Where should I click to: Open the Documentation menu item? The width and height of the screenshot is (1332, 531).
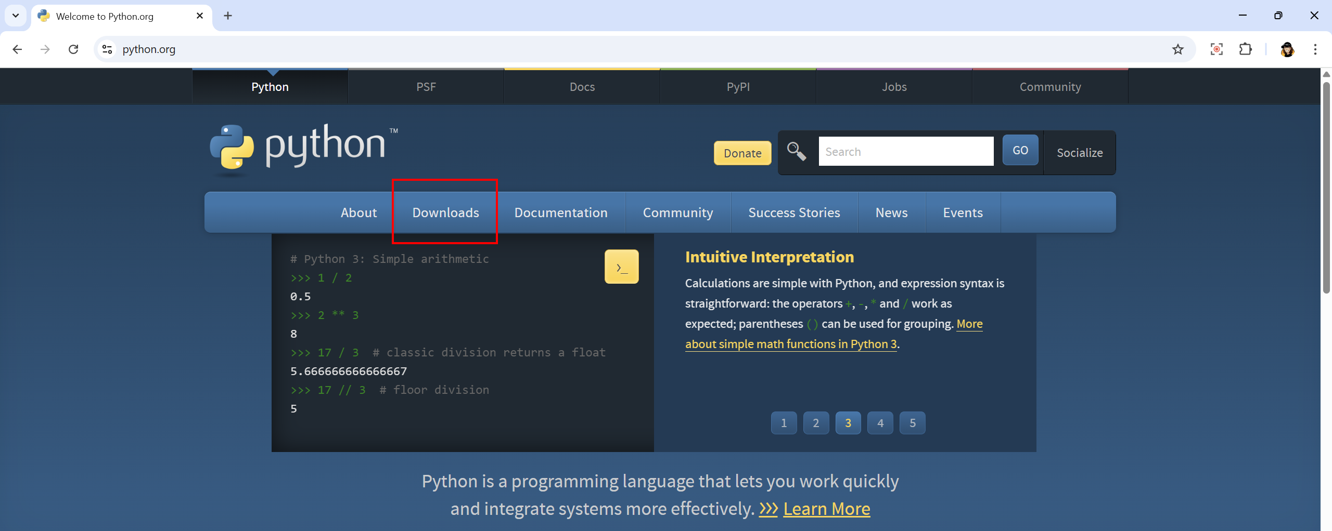point(560,213)
